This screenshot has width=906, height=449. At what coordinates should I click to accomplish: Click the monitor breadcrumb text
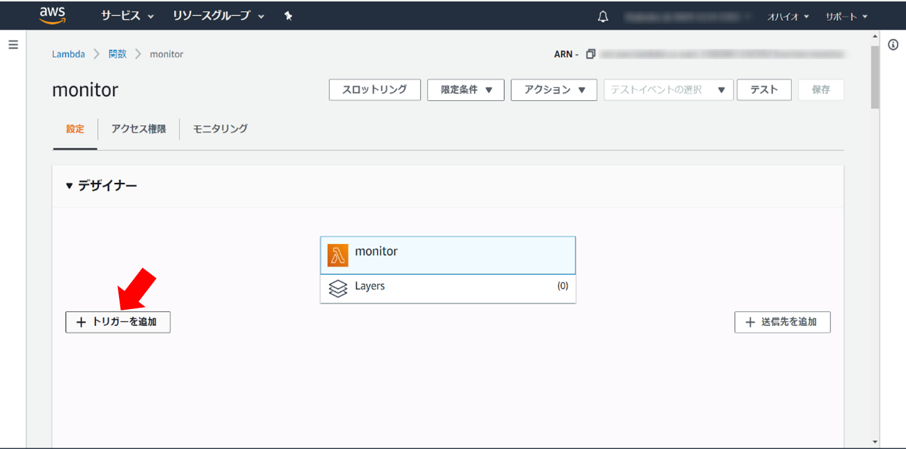coord(167,54)
